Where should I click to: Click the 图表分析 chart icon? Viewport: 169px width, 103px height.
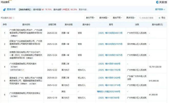(4, 10)
